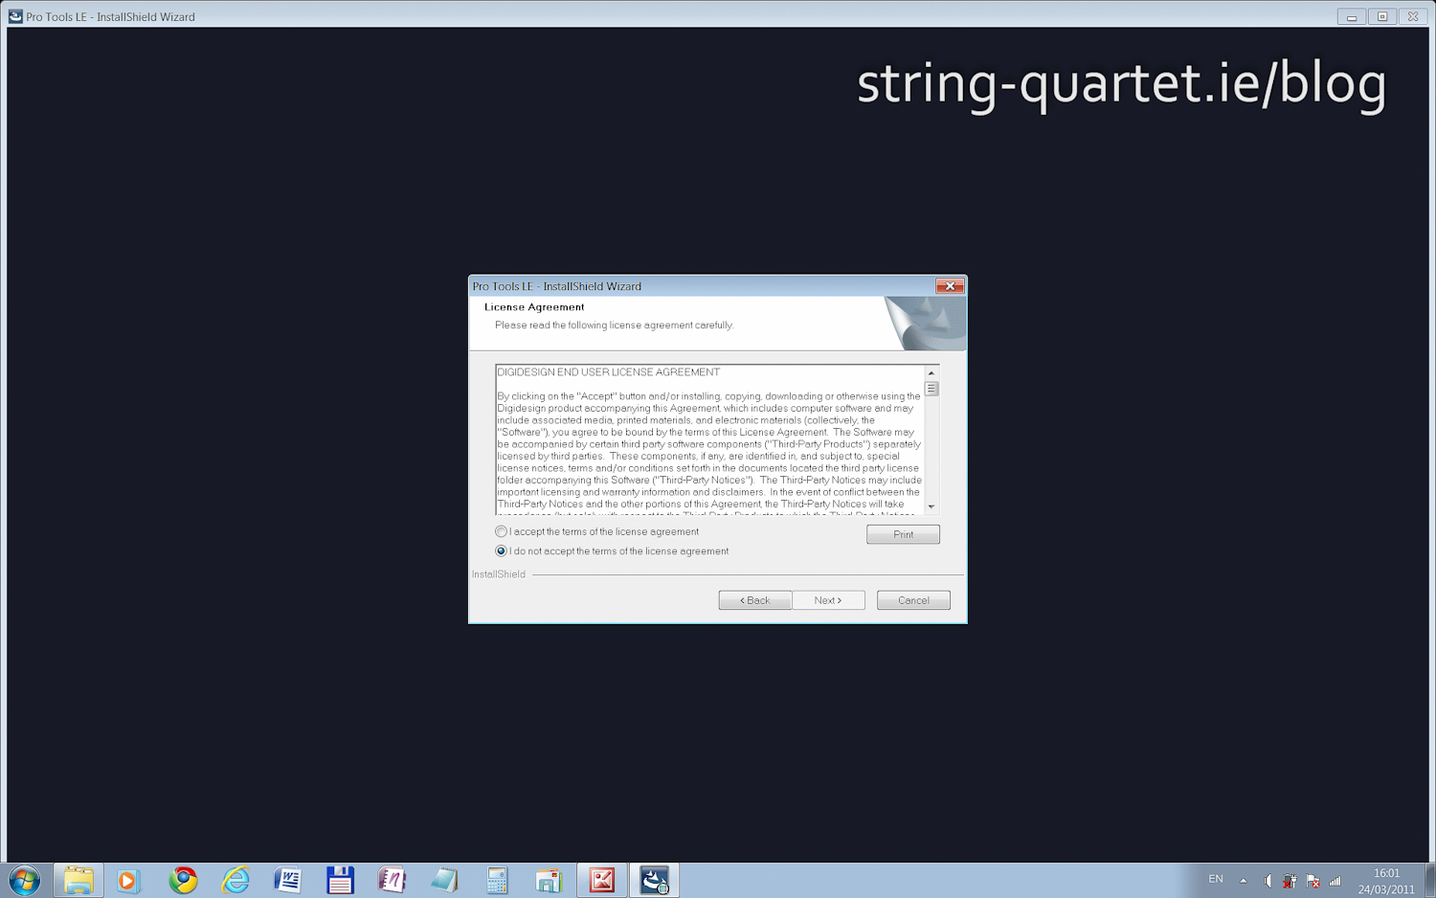Click the taskbar icon left of the red-bordered app
The width and height of the screenshot is (1436, 898).
point(549,880)
